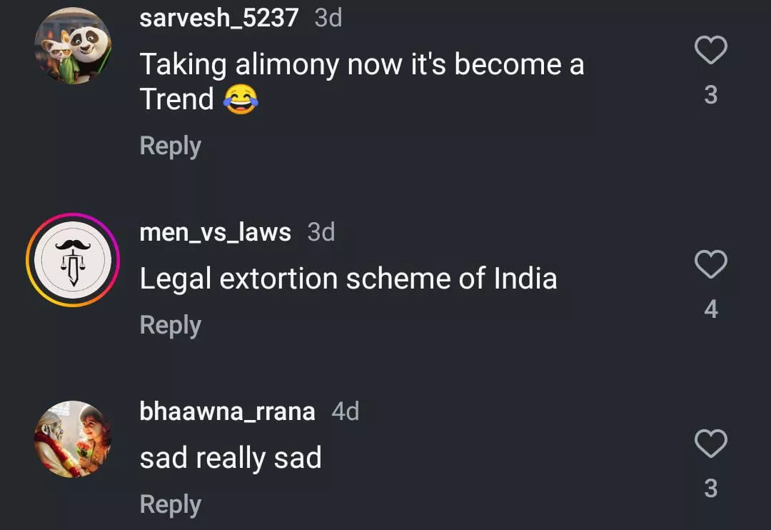
Task: Tap the 'sad really sad' comment text
Action: [x=231, y=458]
